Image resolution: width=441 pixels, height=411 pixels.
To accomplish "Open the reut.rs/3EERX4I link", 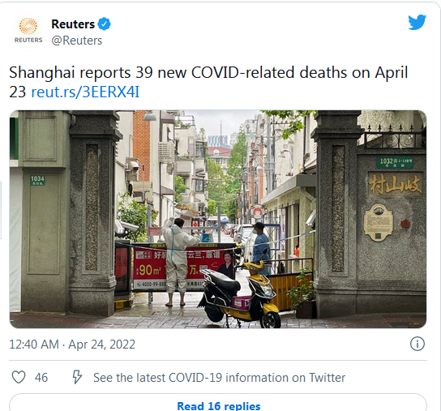I will point(85,92).
